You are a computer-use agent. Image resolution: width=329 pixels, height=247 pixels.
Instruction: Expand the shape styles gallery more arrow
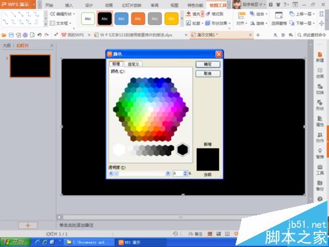(x=182, y=18)
